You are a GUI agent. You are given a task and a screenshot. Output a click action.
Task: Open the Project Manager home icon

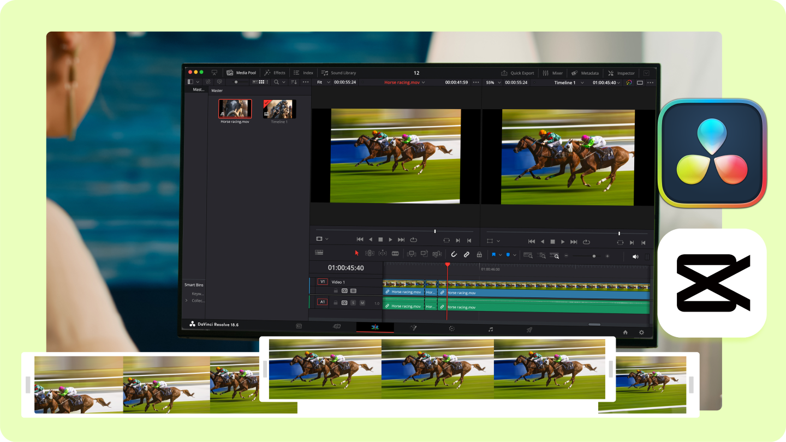[x=625, y=332]
